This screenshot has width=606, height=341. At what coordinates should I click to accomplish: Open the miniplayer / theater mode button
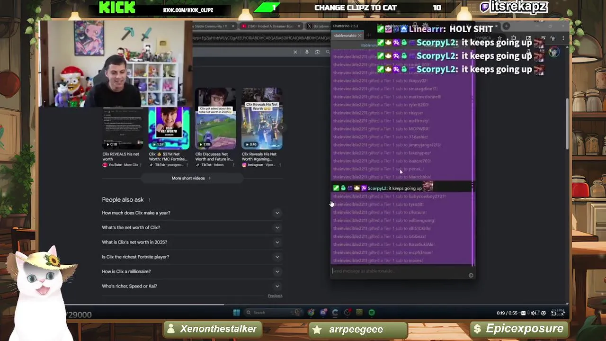(x=553, y=313)
